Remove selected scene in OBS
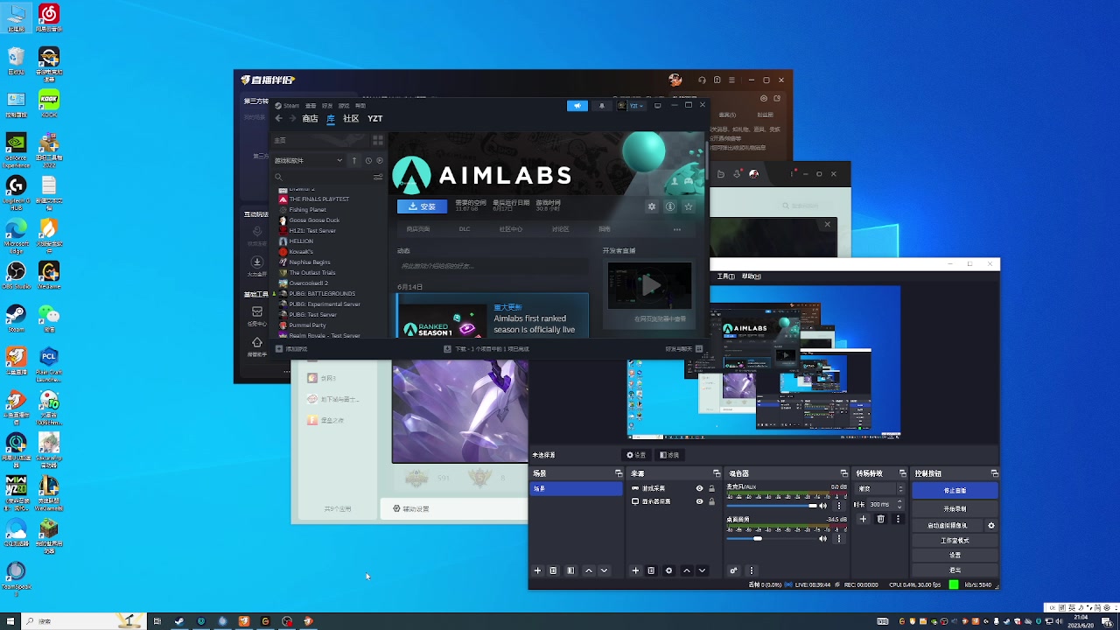This screenshot has height=630, width=1120. coord(553,570)
